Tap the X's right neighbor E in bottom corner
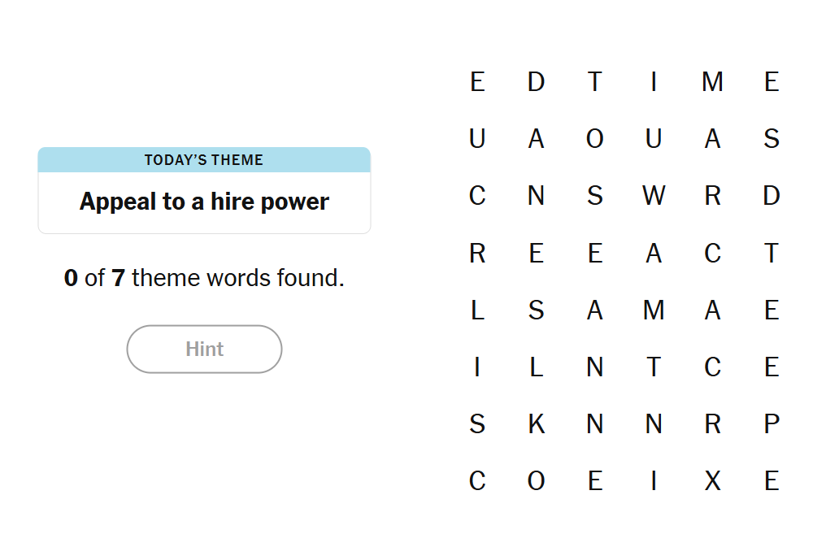The image size is (839, 560). click(772, 481)
